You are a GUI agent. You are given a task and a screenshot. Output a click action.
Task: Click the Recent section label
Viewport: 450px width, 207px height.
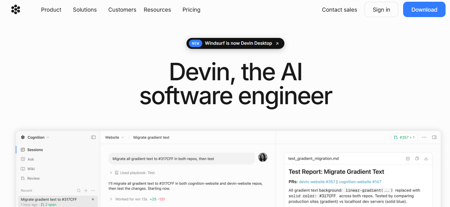point(26,191)
